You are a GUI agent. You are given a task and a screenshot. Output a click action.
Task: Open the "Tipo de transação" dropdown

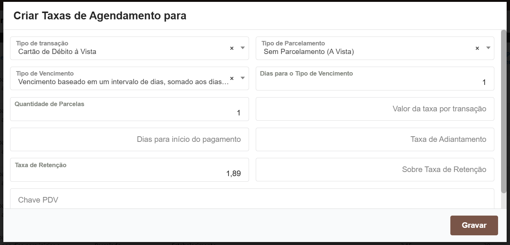pos(242,48)
